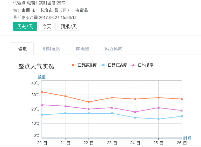Click the average temperature triangle on day 24
This screenshot has height=147, width=201.
click(135, 112)
